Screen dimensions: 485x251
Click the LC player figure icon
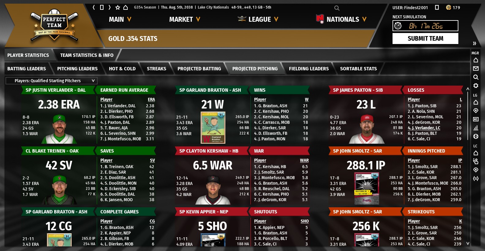pos(476,161)
